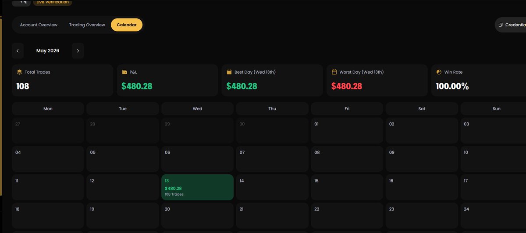
Task: Click the Win Rate pie icon
Action: point(439,72)
